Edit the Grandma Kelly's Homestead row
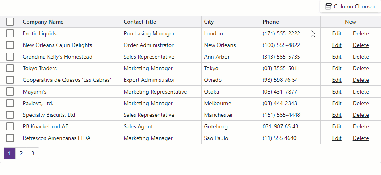381x175 pixels. click(336, 57)
